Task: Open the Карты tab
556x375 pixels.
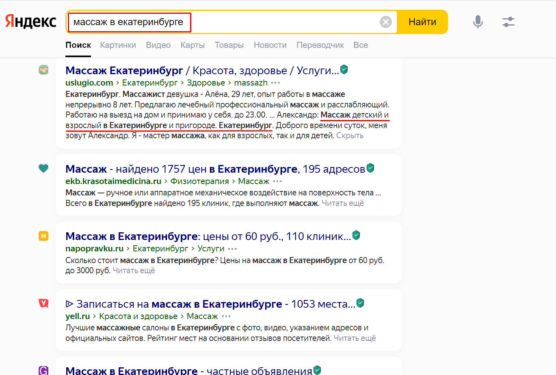Action: [193, 45]
